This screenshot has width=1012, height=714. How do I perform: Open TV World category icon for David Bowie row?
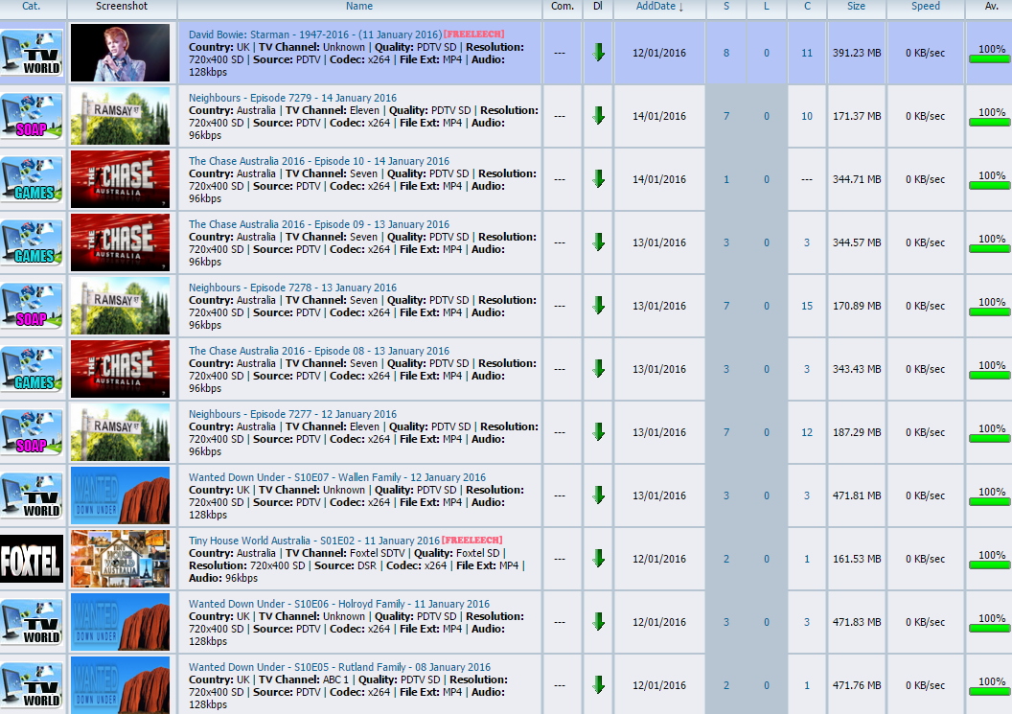pyautogui.click(x=32, y=53)
